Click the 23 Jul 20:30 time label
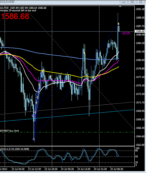The height and width of the screenshot is (173, 146). tap(51, 169)
